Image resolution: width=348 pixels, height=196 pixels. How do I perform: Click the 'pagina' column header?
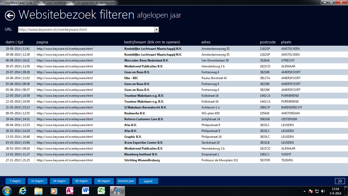(x=42, y=42)
